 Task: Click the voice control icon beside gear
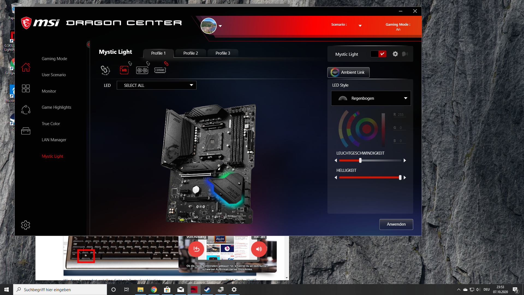(405, 54)
